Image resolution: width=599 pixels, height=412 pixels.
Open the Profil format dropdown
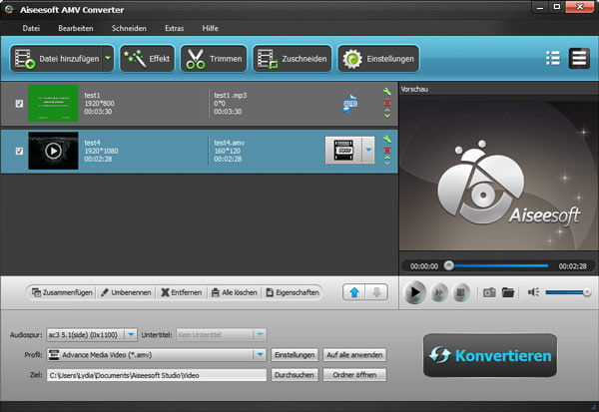pos(261,354)
